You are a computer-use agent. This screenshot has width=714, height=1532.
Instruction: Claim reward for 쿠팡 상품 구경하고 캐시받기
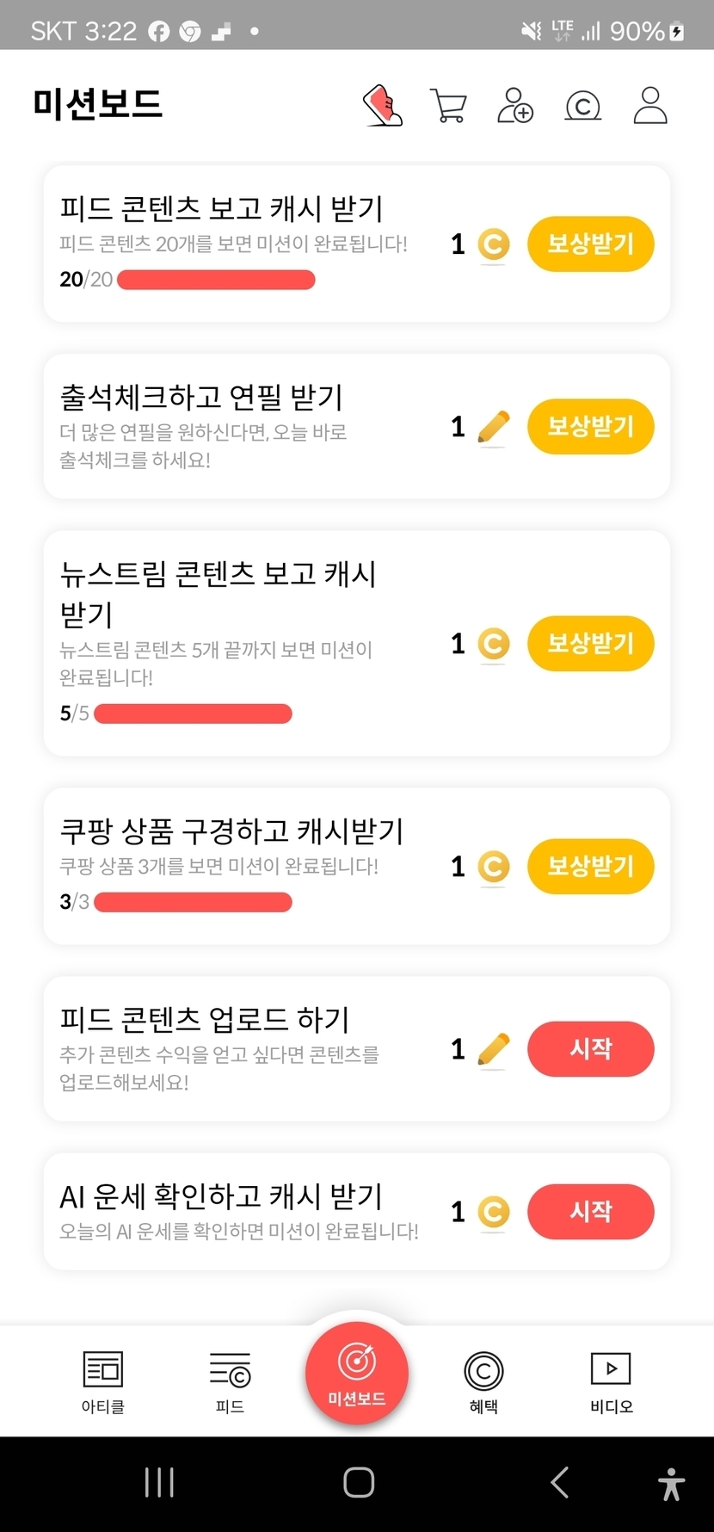click(x=590, y=867)
